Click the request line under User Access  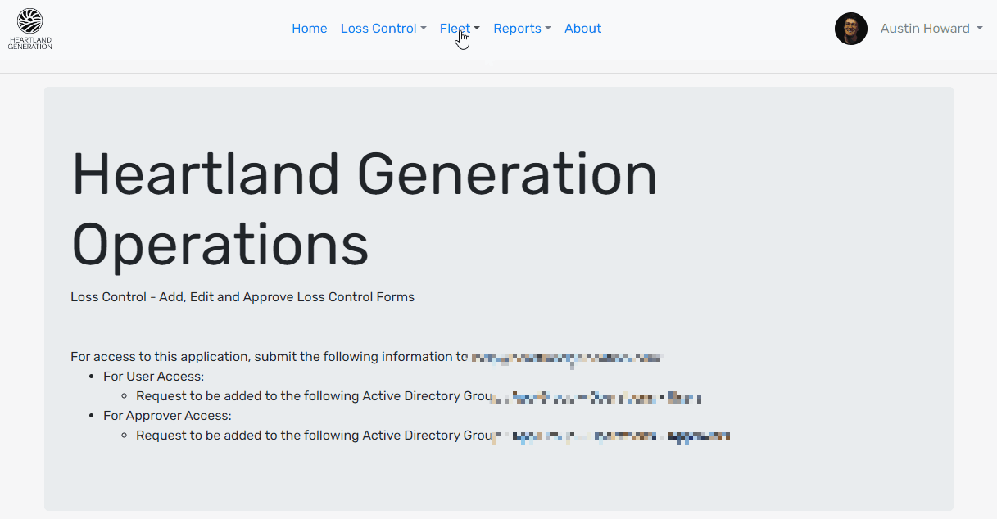(x=311, y=396)
